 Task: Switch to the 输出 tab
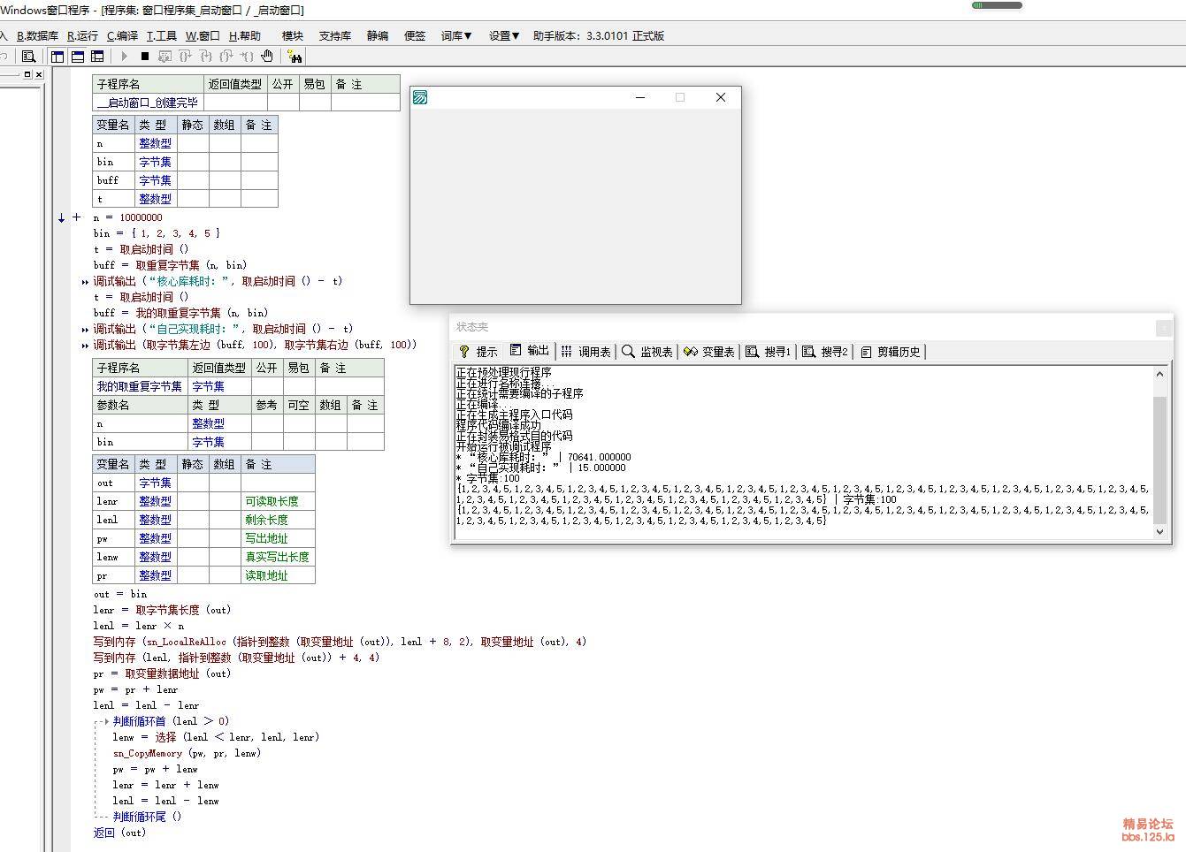(x=529, y=351)
